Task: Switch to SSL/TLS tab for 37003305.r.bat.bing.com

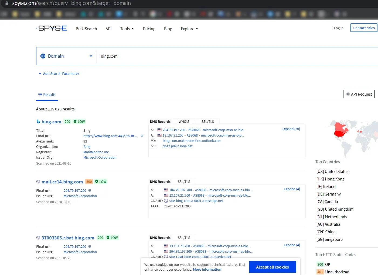Action: pyautogui.click(x=184, y=238)
